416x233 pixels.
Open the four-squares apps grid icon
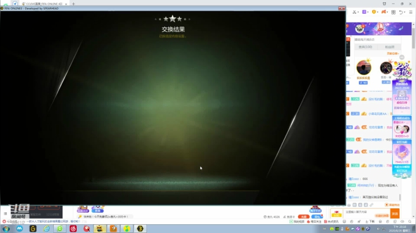(x=393, y=12)
